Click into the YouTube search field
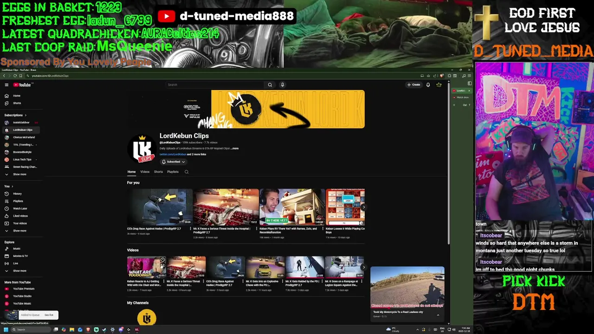The width and height of the screenshot is (594, 334). tap(215, 85)
